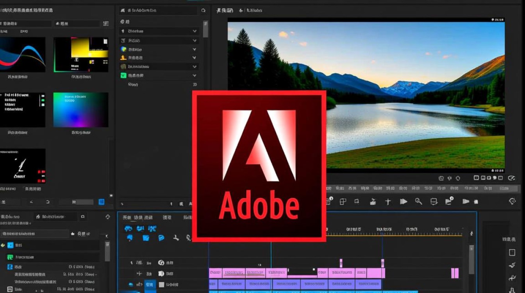Click the solid blue square icon in timeline tools
This screenshot has height=293, width=525.
click(146, 238)
